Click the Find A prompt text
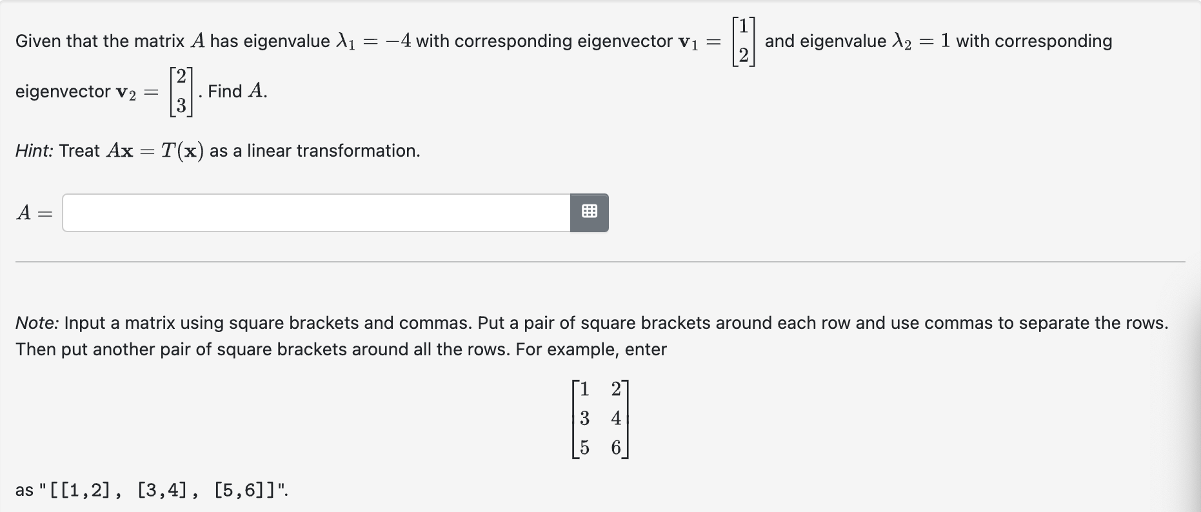Viewport: 1201px width, 512px height. (x=238, y=92)
